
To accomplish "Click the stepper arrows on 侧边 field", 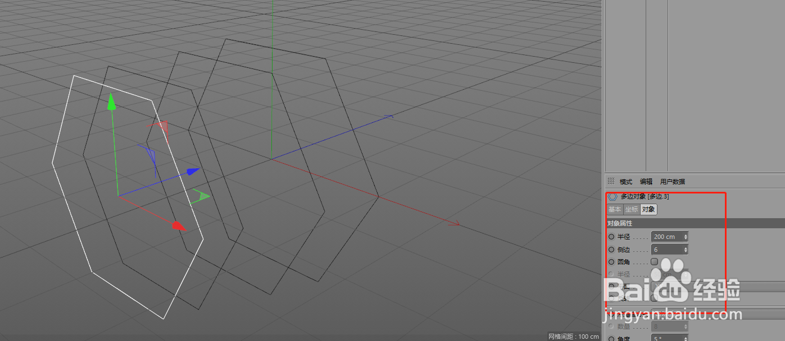I will [x=686, y=250].
